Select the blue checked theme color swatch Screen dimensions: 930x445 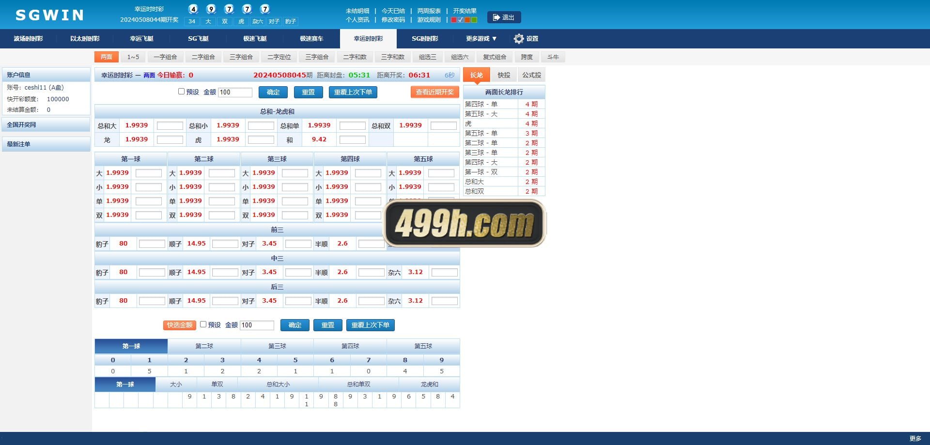point(461,20)
